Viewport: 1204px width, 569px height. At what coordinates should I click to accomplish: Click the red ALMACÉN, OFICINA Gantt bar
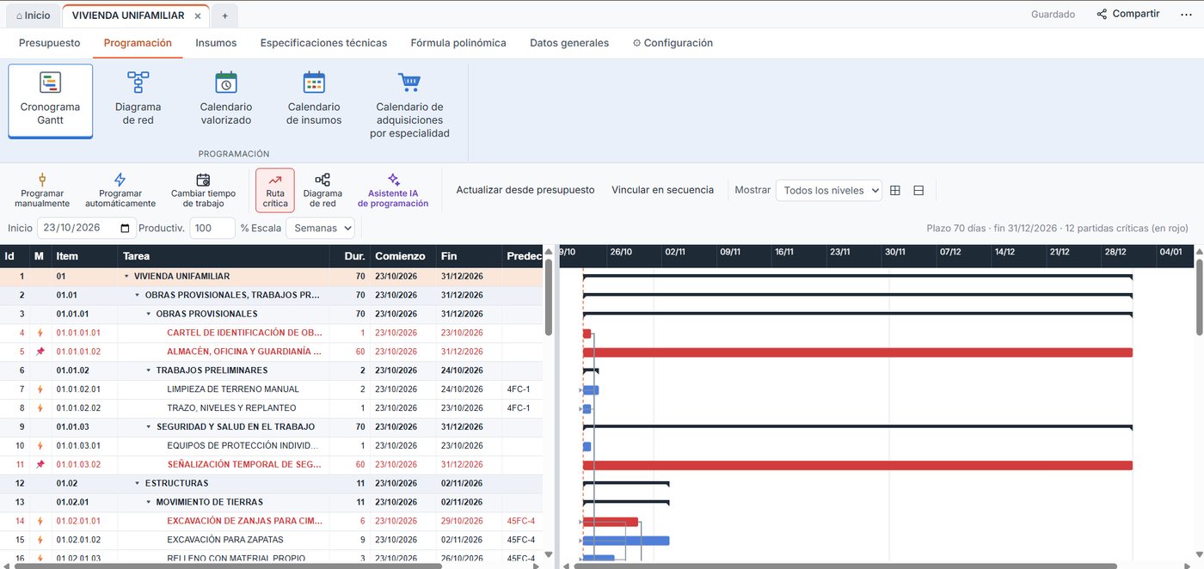pos(857,352)
